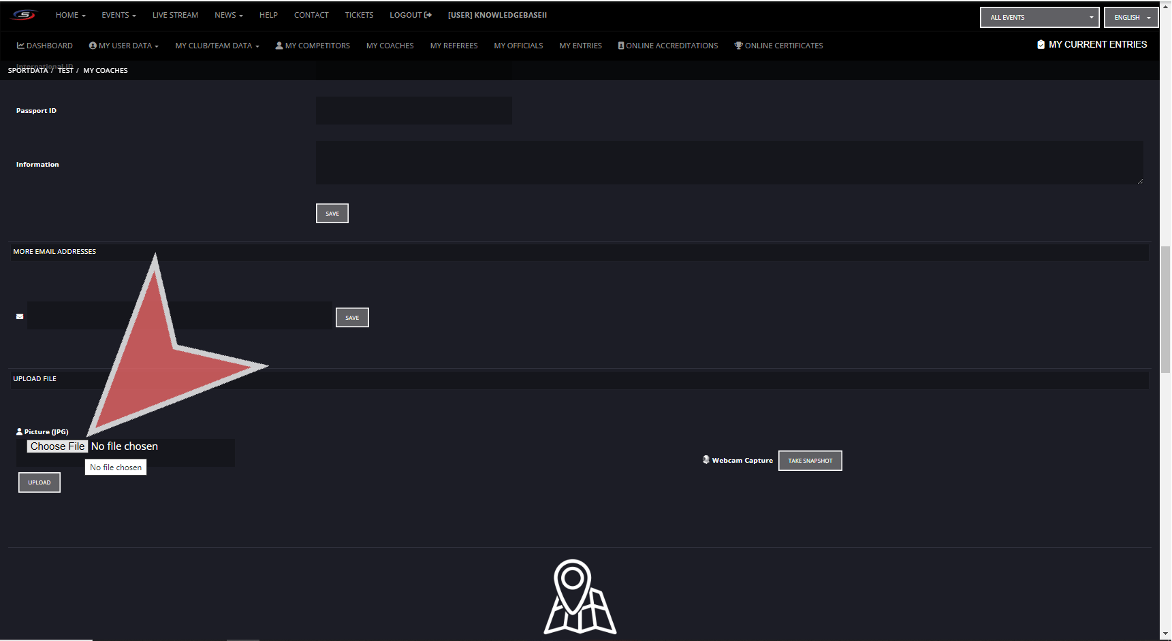Expand My Club/Team Data menu
The image size is (1172, 641).
coord(217,46)
